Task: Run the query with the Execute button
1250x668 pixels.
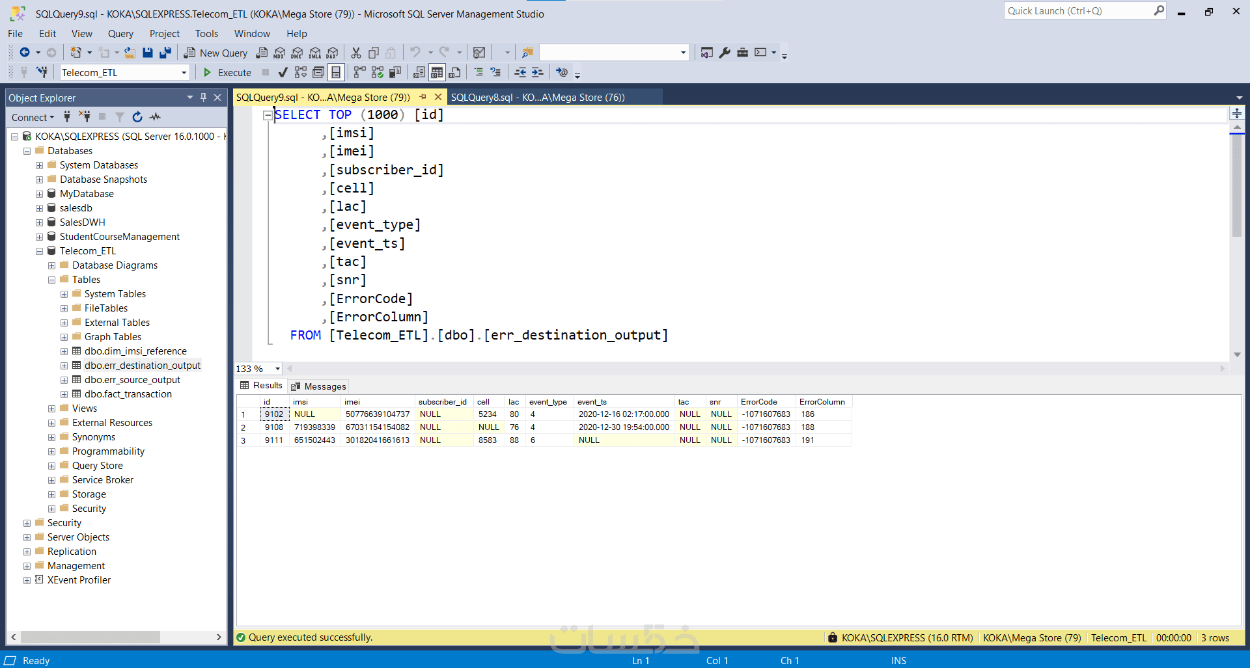Action: 227,72
